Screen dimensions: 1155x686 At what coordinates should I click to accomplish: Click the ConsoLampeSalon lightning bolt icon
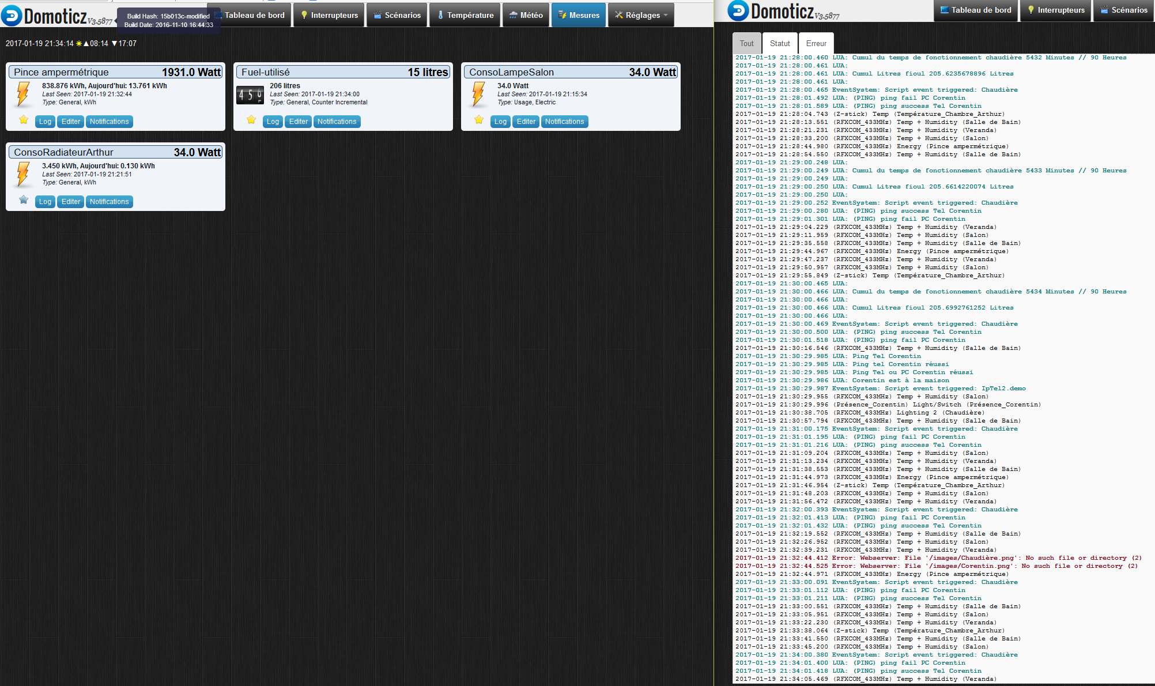click(x=478, y=95)
